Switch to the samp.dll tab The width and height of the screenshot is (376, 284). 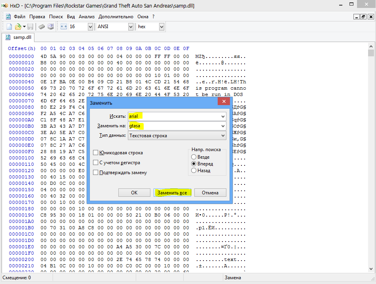(x=18, y=37)
